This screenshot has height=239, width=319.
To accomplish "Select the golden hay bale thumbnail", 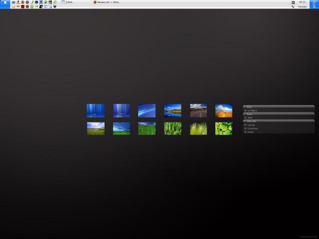I will pos(224,111).
